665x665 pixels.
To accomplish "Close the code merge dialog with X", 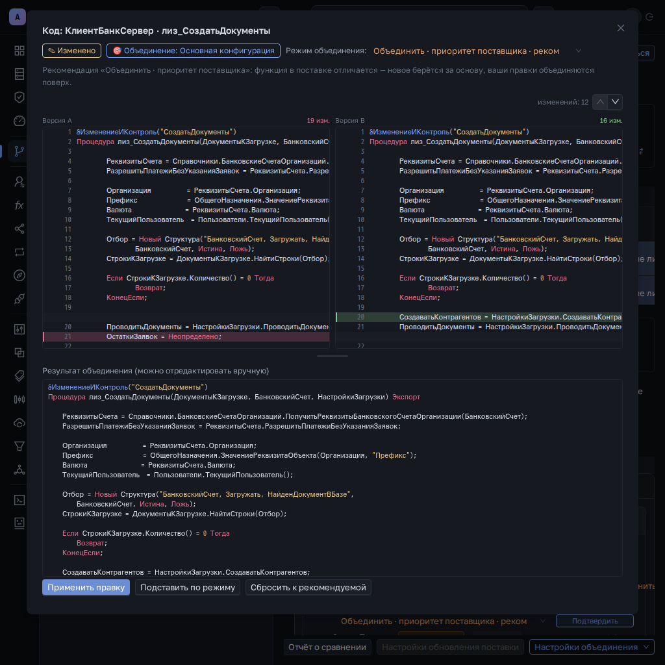I will pyautogui.click(x=620, y=28).
